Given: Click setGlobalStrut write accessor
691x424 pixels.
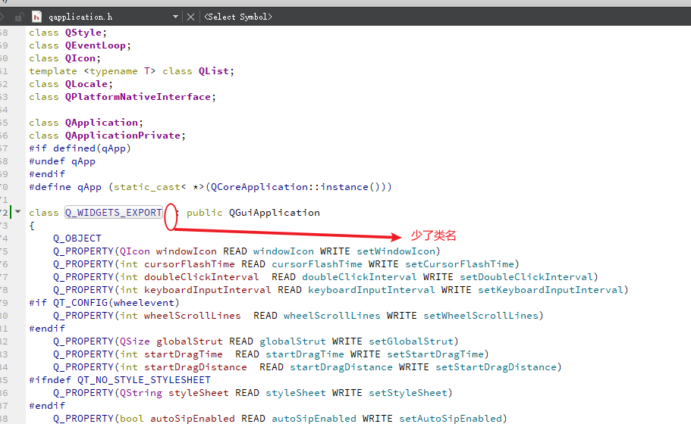Looking at the screenshot, I should pyautogui.click(x=411, y=341).
